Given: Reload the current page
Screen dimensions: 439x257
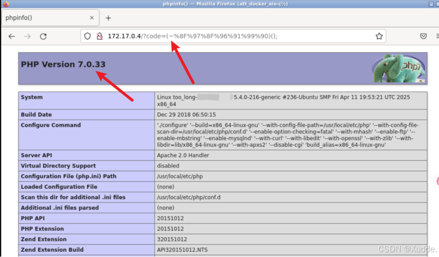Looking at the screenshot, I should tap(43, 36).
